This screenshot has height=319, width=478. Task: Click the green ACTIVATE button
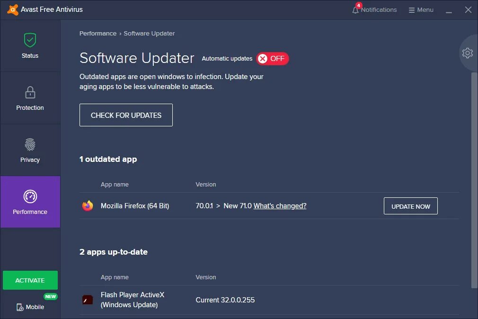click(x=30, y=280)
